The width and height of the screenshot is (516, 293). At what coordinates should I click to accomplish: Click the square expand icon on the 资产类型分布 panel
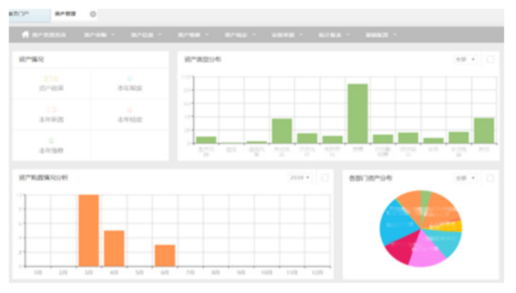490,59
